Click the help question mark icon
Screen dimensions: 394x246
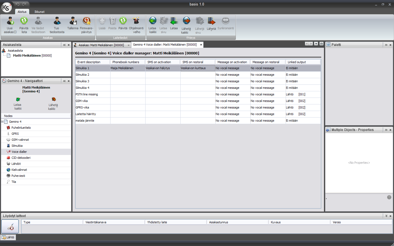389,197
